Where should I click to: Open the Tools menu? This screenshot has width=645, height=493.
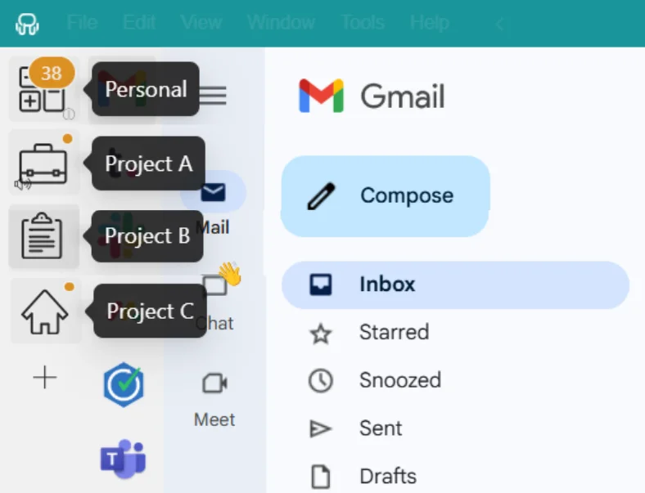coord(363,22)
